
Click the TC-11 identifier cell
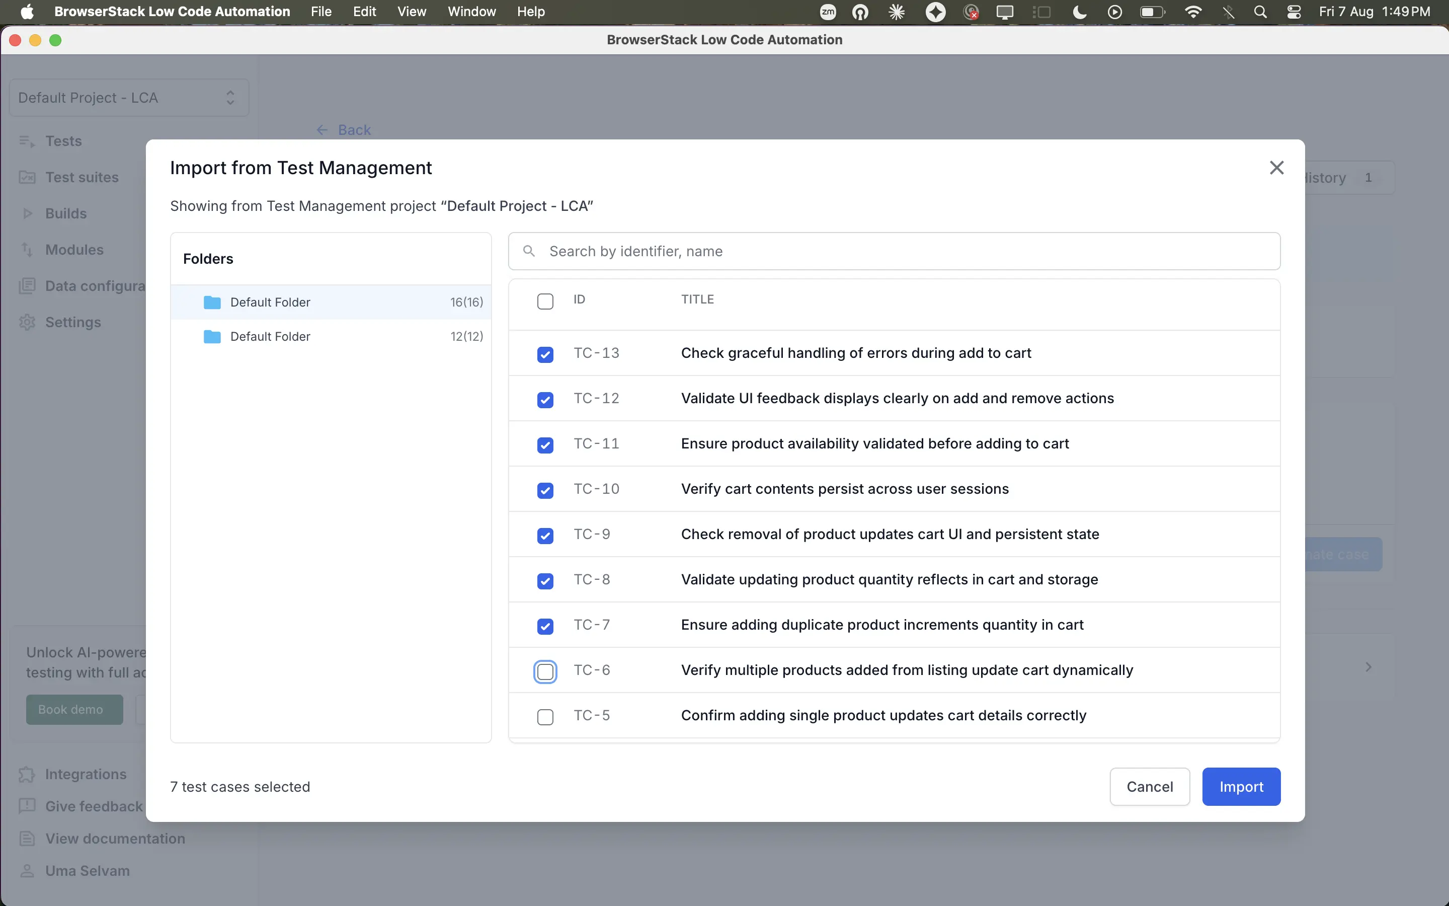click(x=596, y=443)
